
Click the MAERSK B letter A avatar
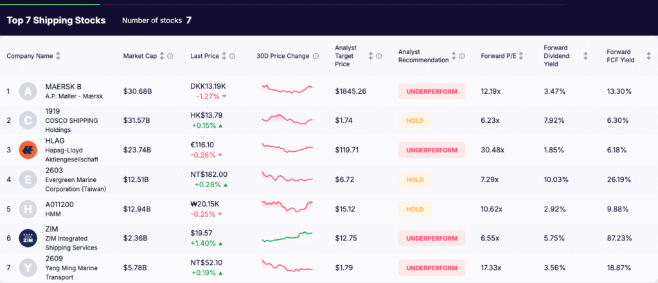click(28, 91)
